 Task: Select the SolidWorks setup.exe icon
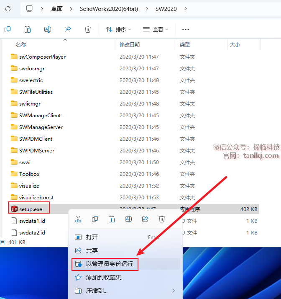tap(14, 209)
